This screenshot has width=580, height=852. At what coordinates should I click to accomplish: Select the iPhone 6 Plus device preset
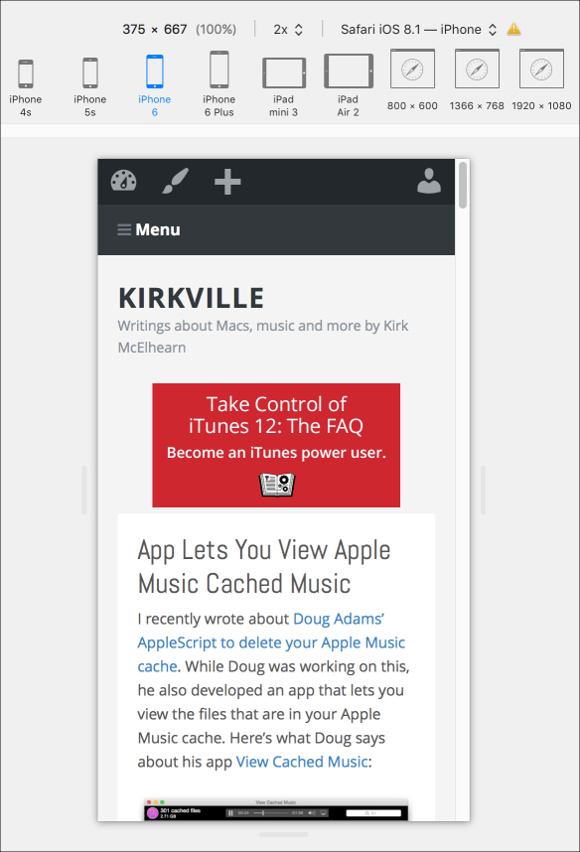(x=219, y=84)
